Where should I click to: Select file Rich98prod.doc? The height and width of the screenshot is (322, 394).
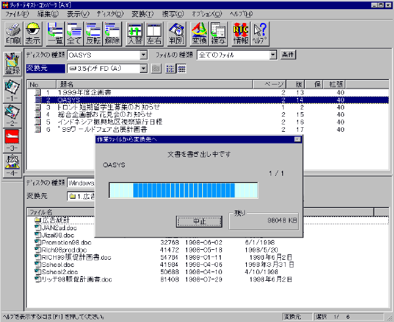click(61, 250)
